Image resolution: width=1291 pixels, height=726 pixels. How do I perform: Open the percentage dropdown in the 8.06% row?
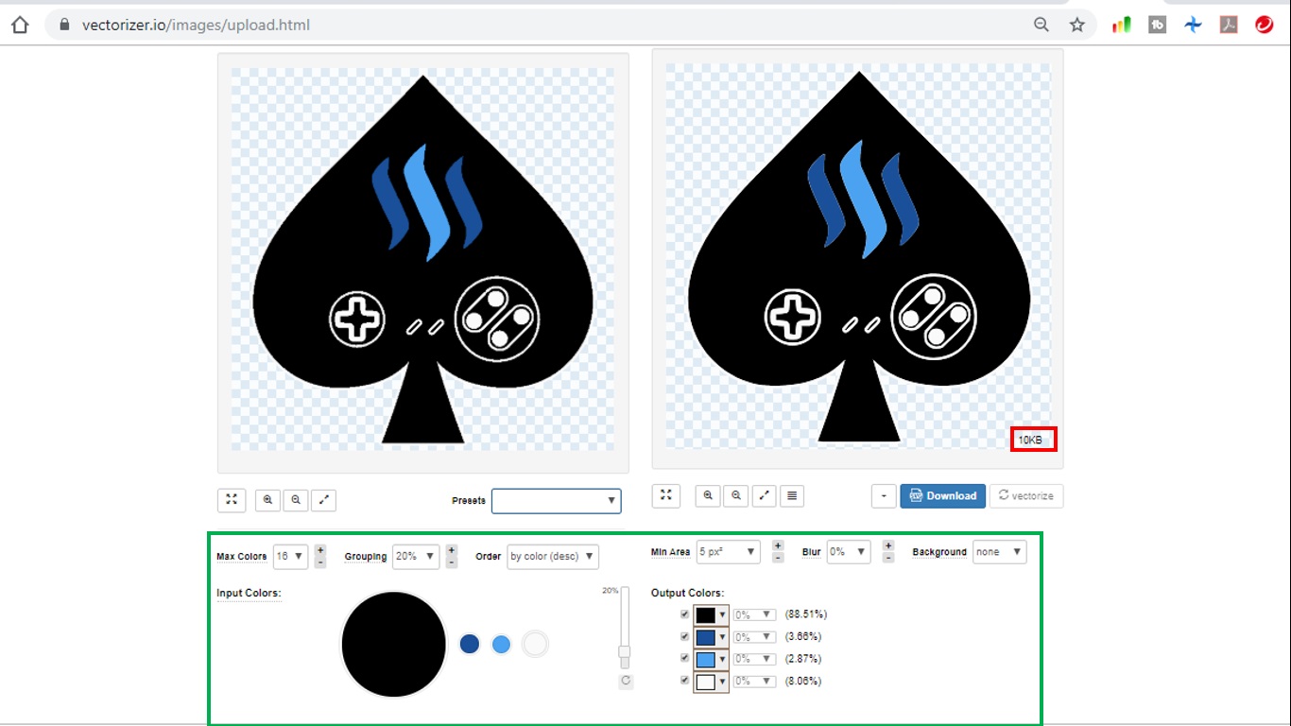[x=754, y=681]
